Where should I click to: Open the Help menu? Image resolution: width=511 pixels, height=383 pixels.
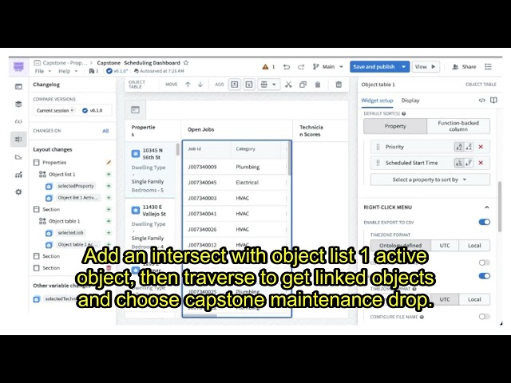point(68,71)
